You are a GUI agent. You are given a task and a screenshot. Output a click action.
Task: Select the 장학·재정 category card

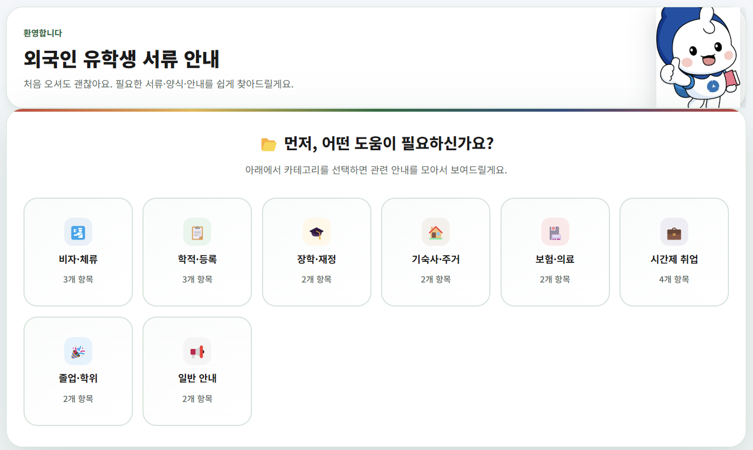pyautogui.click(x=316, y=251)
